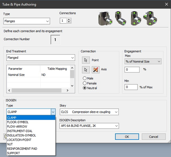Click the parameter table vertical scroll down arrow
The image size is (171, 157).
(x=72, y=86)
